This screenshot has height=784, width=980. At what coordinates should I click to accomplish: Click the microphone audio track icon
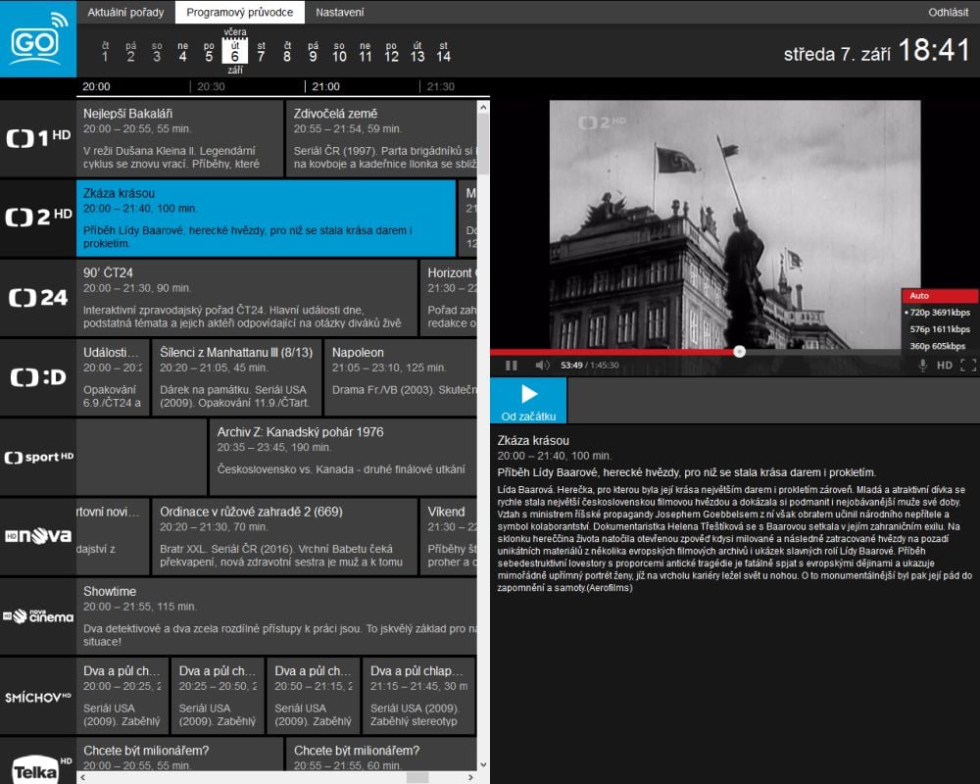[922, 366]
